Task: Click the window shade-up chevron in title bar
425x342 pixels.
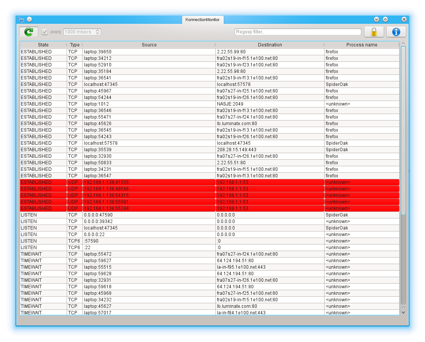Action: (385, 19)
